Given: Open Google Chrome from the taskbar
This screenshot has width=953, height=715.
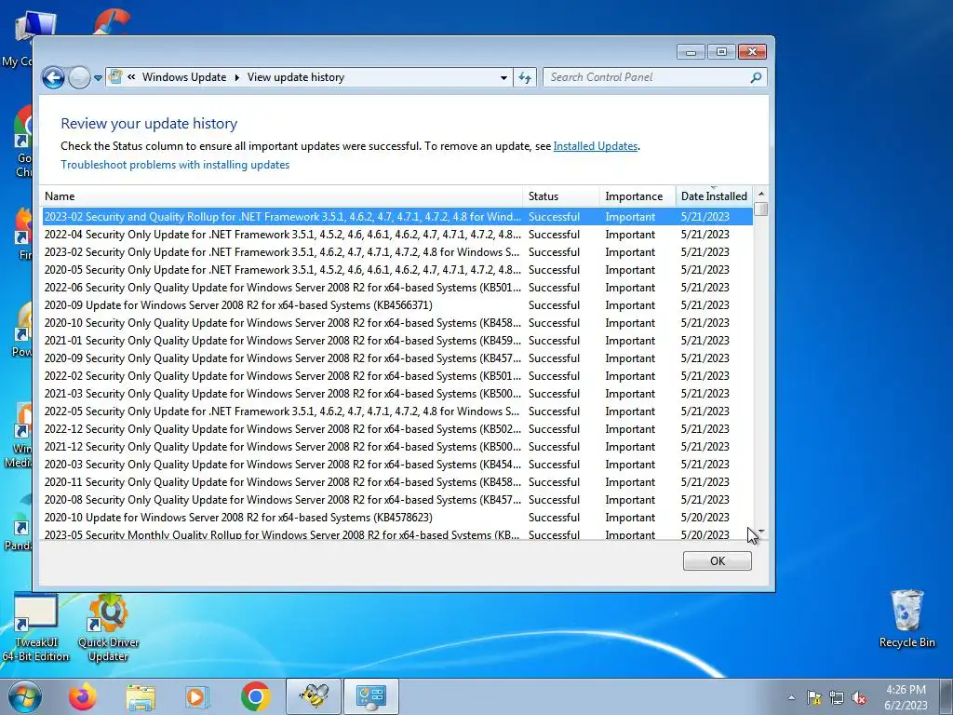Looking at the screenshot, I should click(255, 696).
